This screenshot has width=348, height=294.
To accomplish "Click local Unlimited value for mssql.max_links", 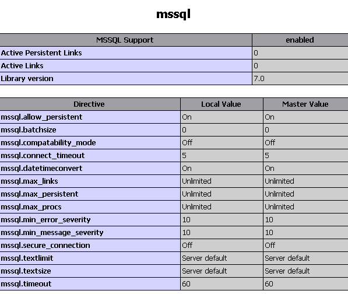I will point(196,181).
